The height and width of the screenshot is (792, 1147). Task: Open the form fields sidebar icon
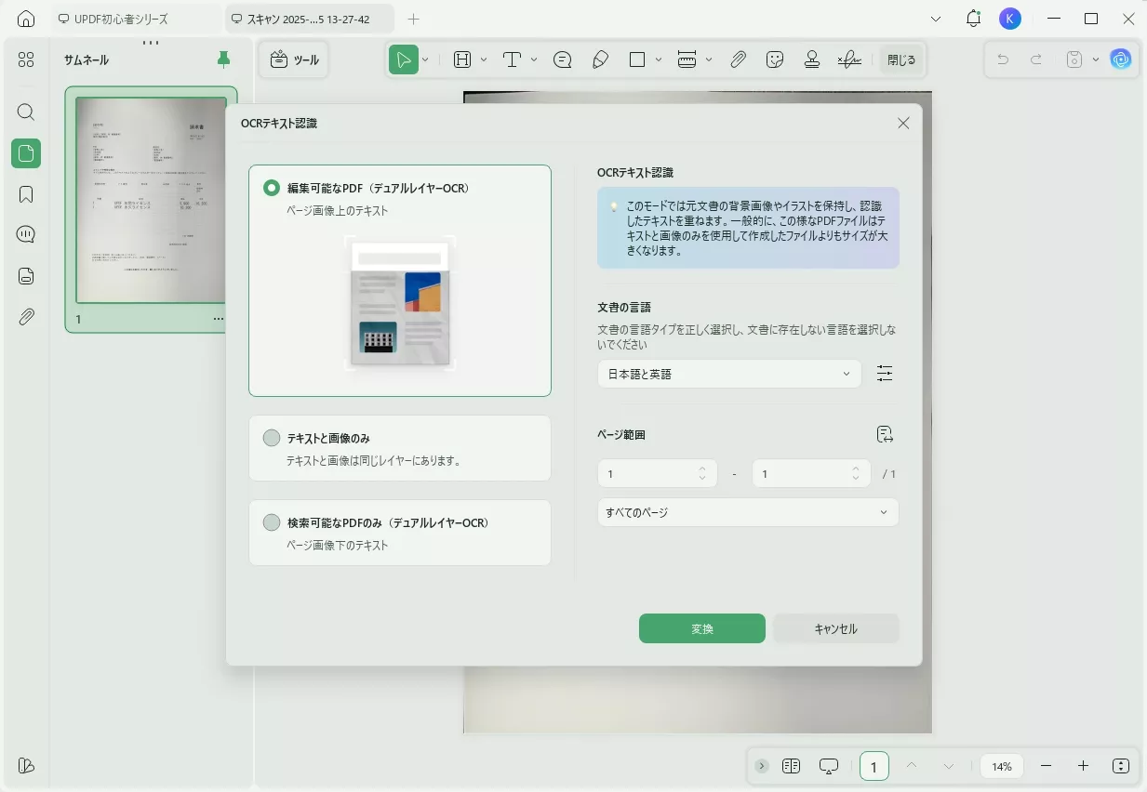(x=26, y=276)
